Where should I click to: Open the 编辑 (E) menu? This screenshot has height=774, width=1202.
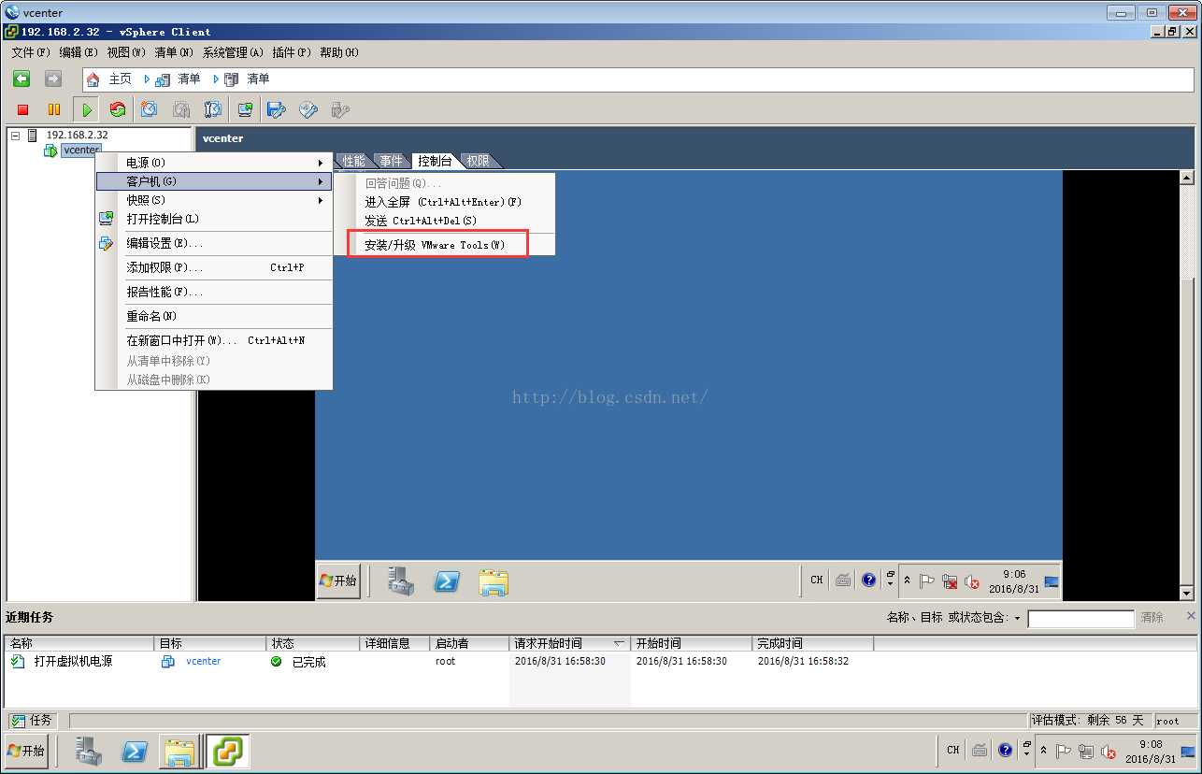(x=78, y=52)
